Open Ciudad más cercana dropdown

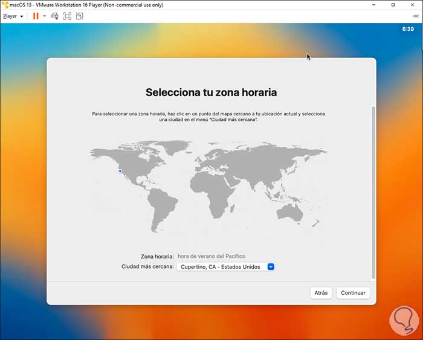coord(225,267)
